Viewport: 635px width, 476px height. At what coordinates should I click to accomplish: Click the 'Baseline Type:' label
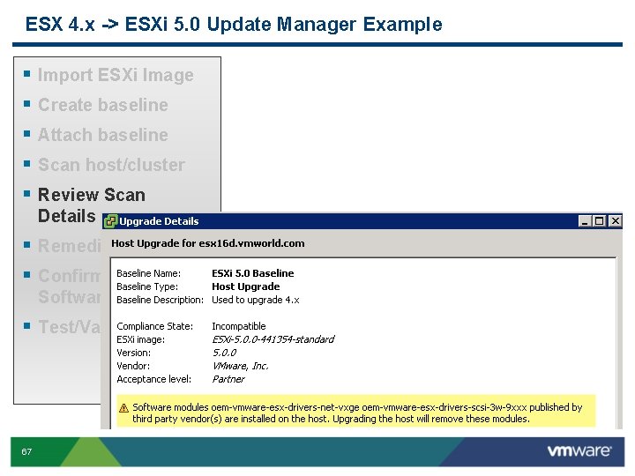tap(147, 286)
